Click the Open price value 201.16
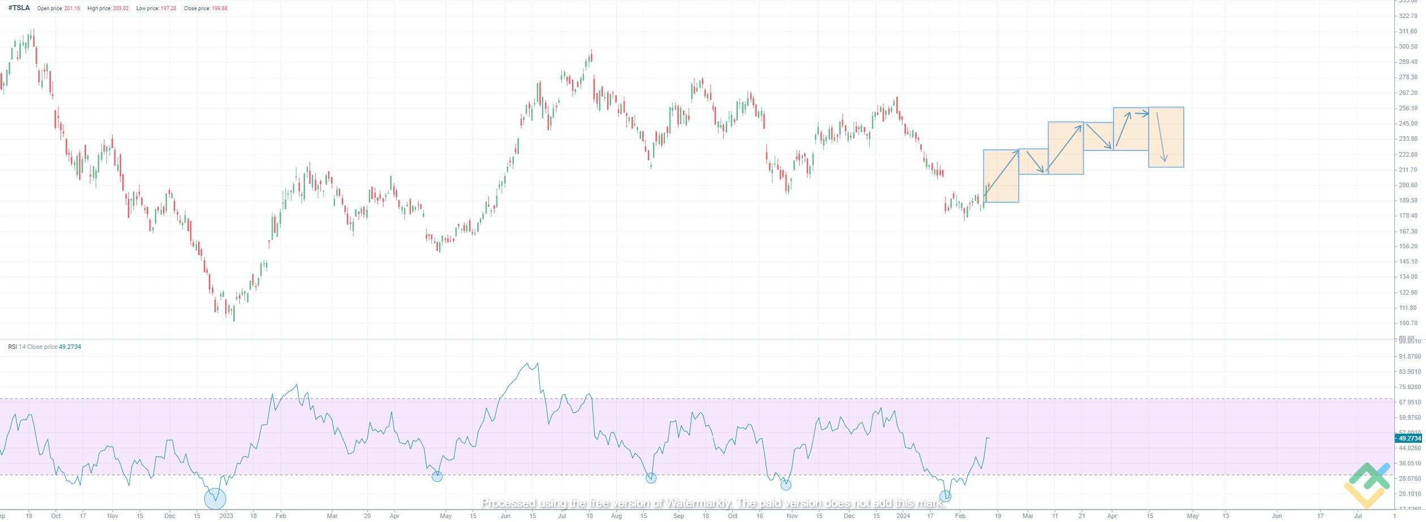This screenshot has width=1426, height=522. (72, 8)
